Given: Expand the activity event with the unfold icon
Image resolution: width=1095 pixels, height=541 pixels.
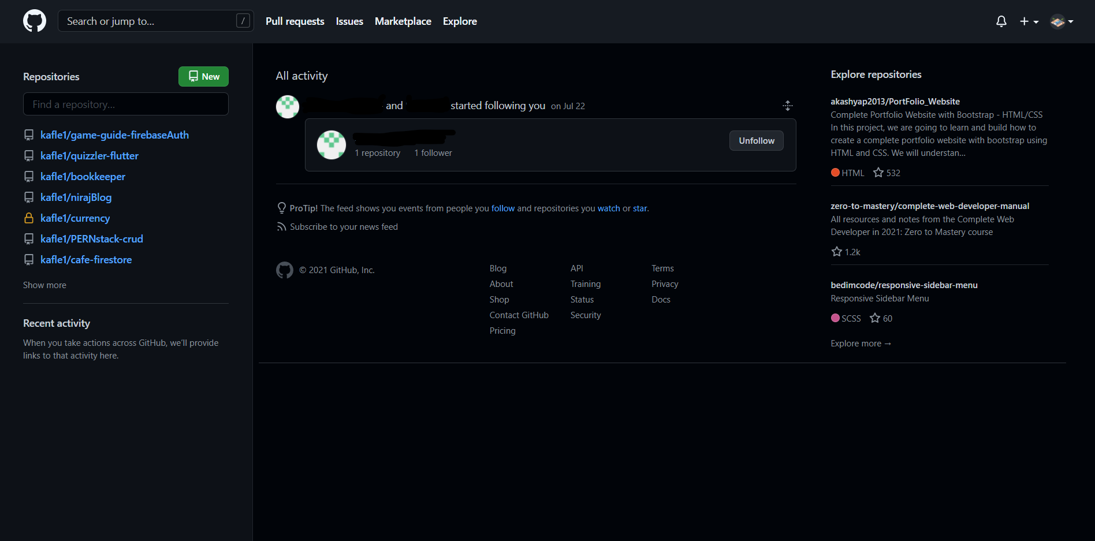Looking at the screenshot, I should pyautogui.click(x=788, y=106).
